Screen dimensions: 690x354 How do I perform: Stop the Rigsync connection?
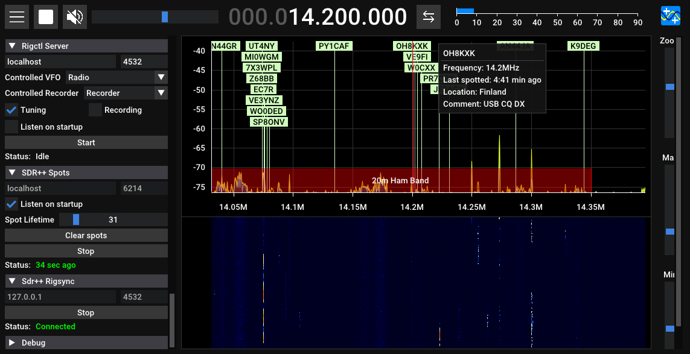86,312
